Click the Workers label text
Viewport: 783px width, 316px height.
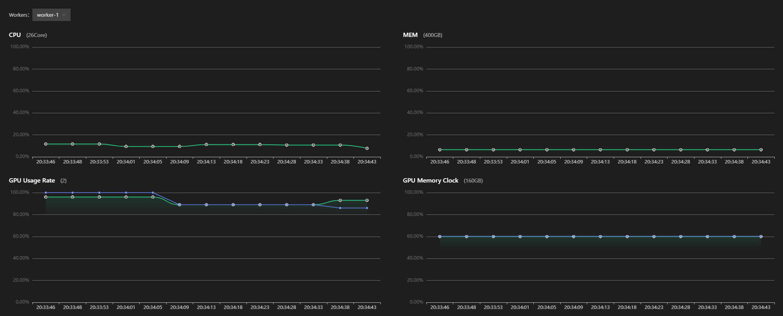pos(19,15)
